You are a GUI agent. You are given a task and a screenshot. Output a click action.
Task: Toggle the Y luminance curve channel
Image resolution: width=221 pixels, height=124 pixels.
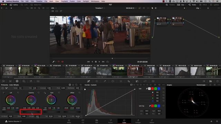tap(150, 89)
